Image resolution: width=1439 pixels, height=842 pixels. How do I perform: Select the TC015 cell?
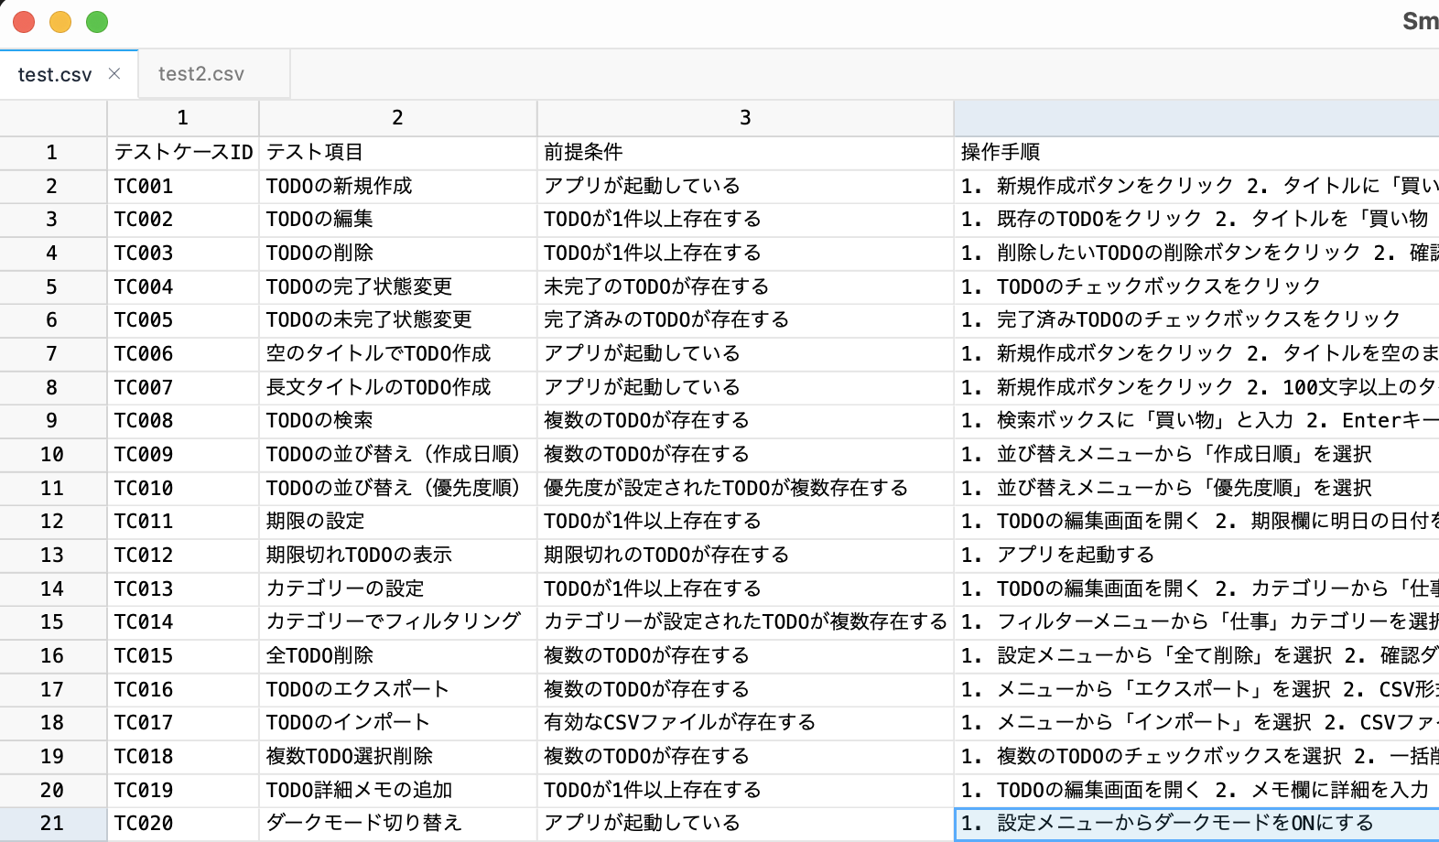[x=183, y=656]
